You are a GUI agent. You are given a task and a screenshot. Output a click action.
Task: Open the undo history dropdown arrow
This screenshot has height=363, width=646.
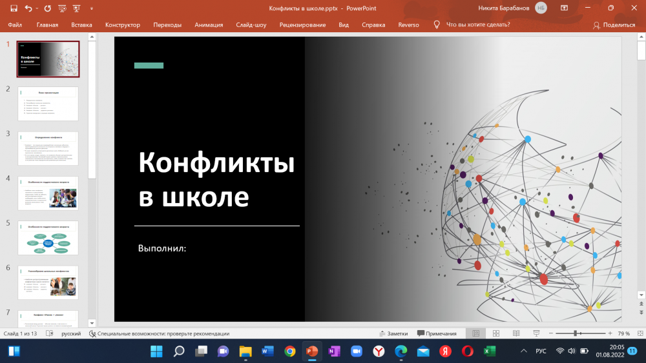tap(37, 8)
